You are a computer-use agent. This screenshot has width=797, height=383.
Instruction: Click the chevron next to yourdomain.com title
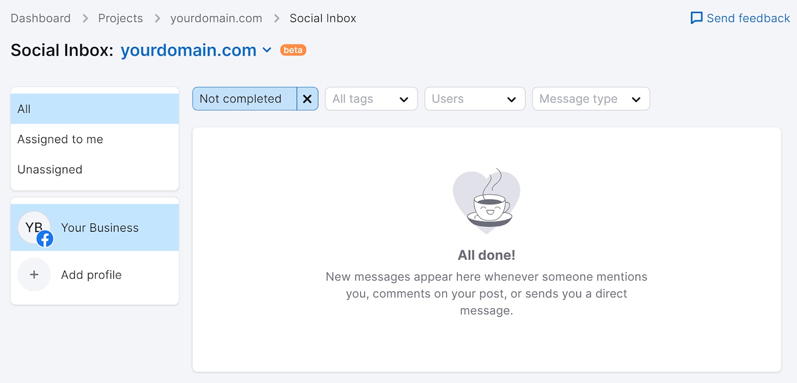[x=267, y=50]
